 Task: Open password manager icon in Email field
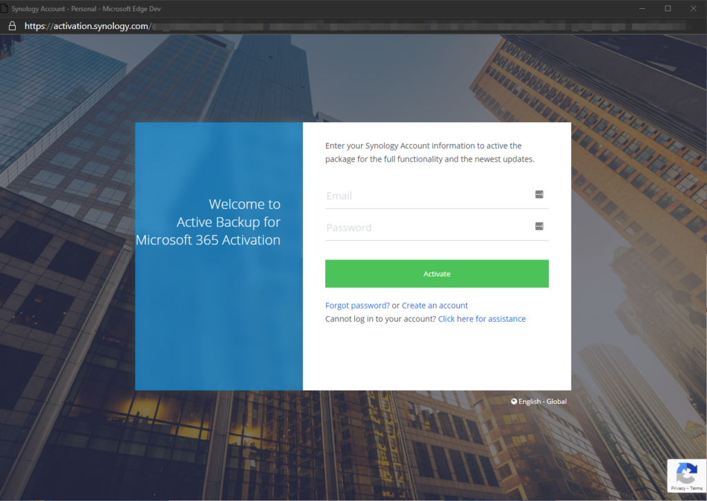tap(539, 194)
